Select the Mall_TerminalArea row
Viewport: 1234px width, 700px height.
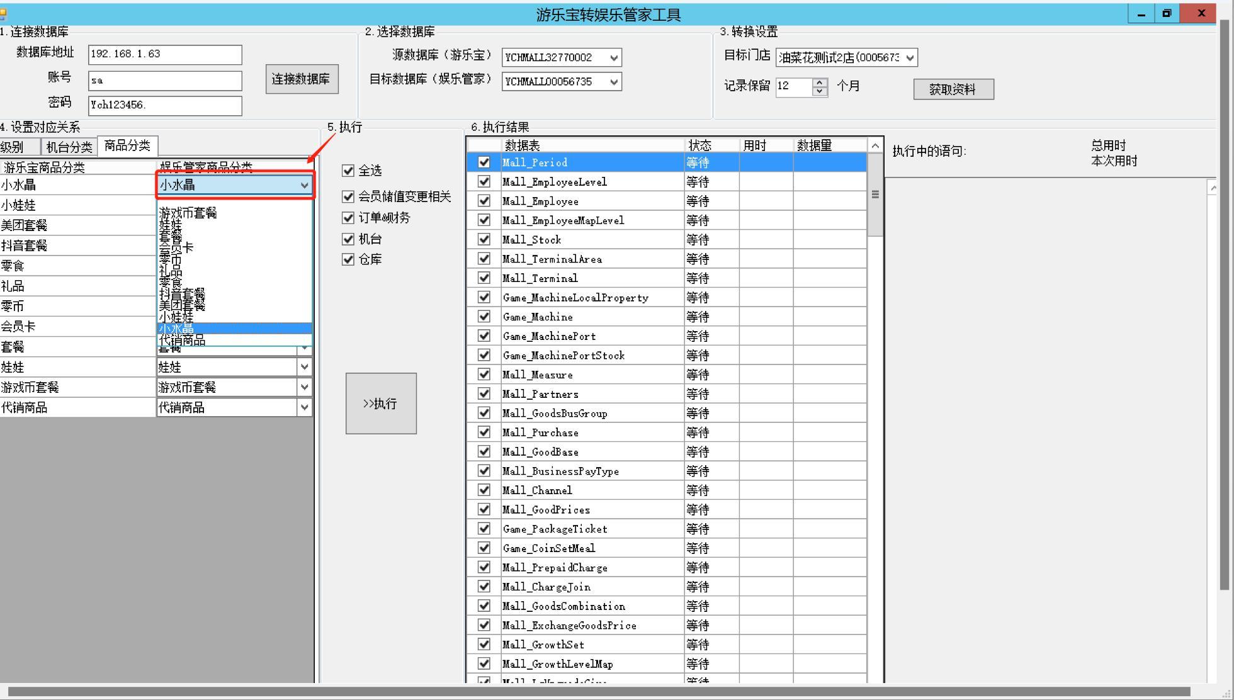(x=667, y=259)
